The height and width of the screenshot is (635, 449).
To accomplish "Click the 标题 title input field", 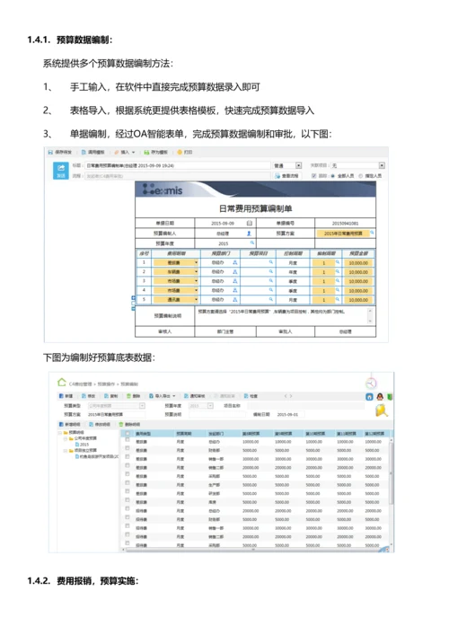I will [177, 165].
